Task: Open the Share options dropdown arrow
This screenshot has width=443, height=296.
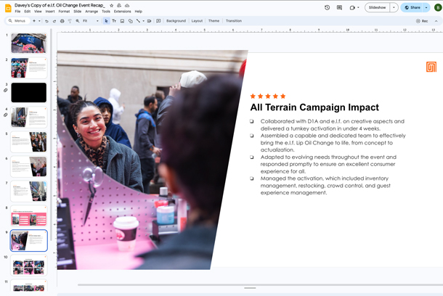Action: click(x=426, y=8)
